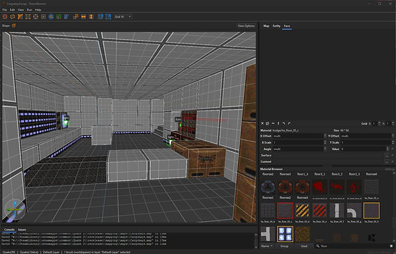
Task: Toggle the Used filter button
Action: (x=304, y=246)
